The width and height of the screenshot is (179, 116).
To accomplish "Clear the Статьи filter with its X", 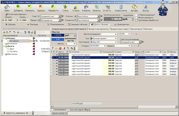I will (x=101, y=16).
